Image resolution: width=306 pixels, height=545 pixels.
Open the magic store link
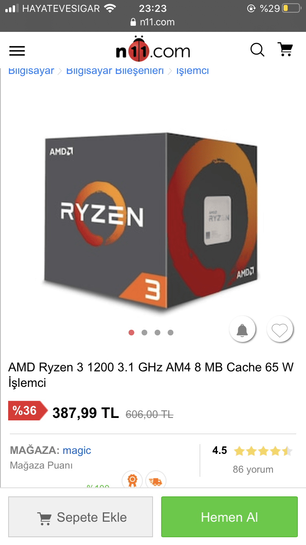[x=77, y=450]
